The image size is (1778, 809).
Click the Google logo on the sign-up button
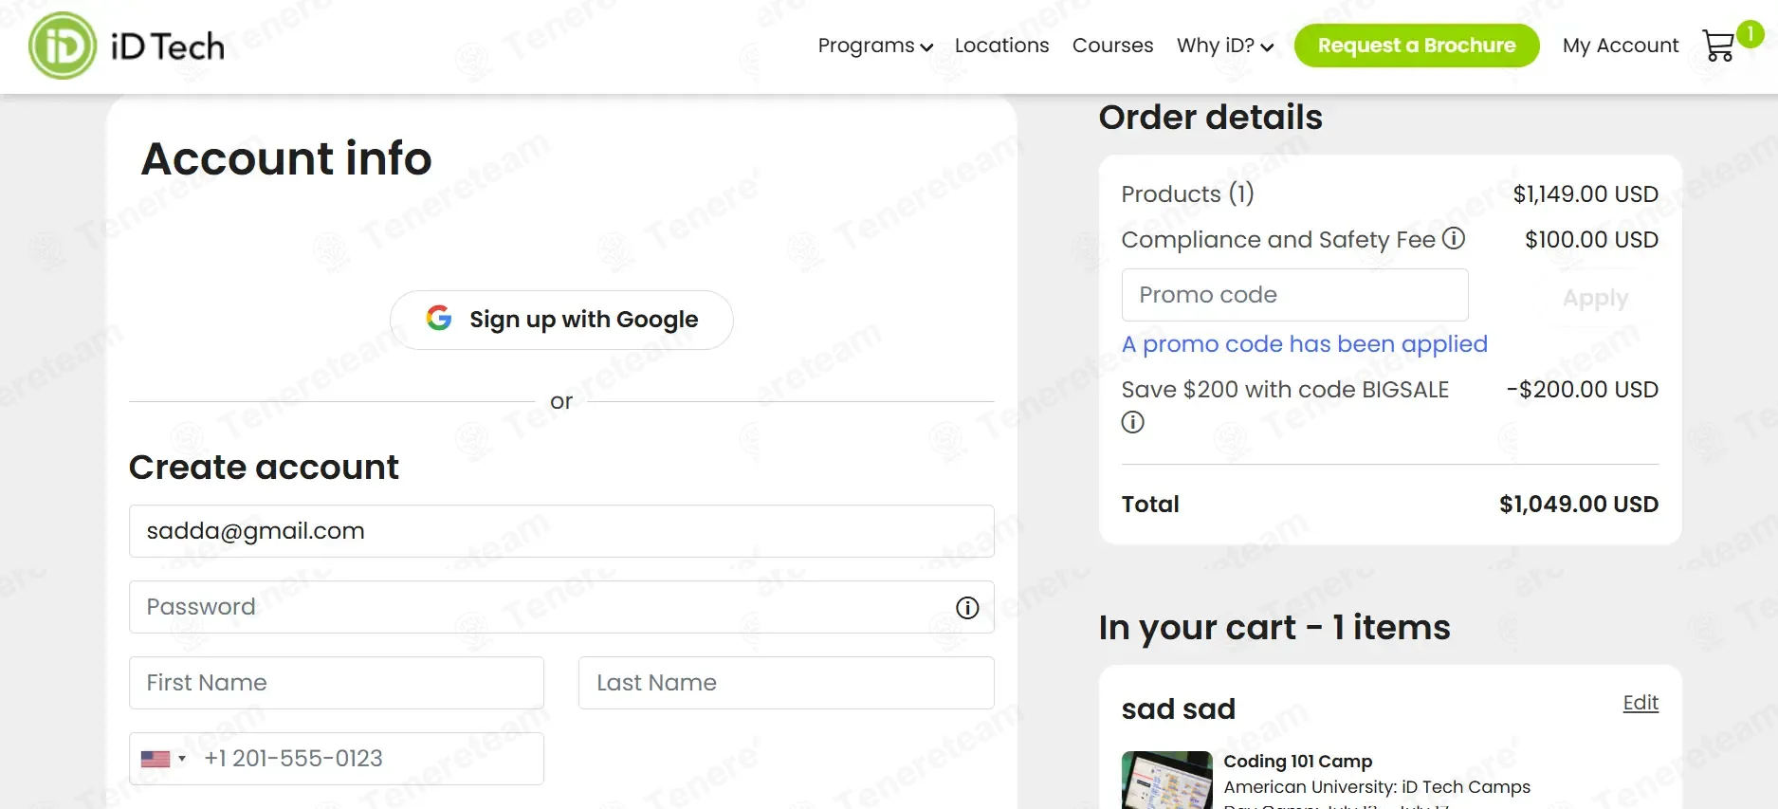pyautogui.click(x=439, y=319)
